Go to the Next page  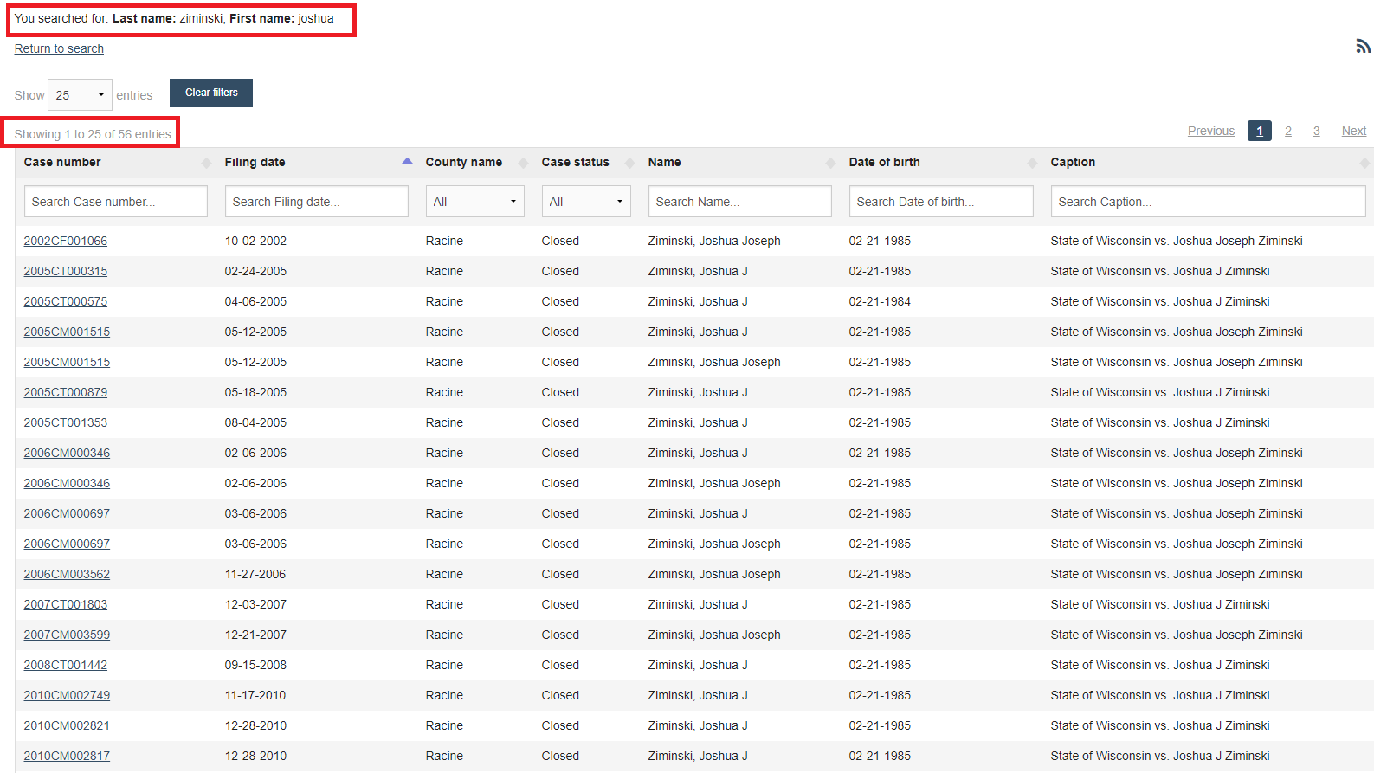click(x=1354, y=131)
